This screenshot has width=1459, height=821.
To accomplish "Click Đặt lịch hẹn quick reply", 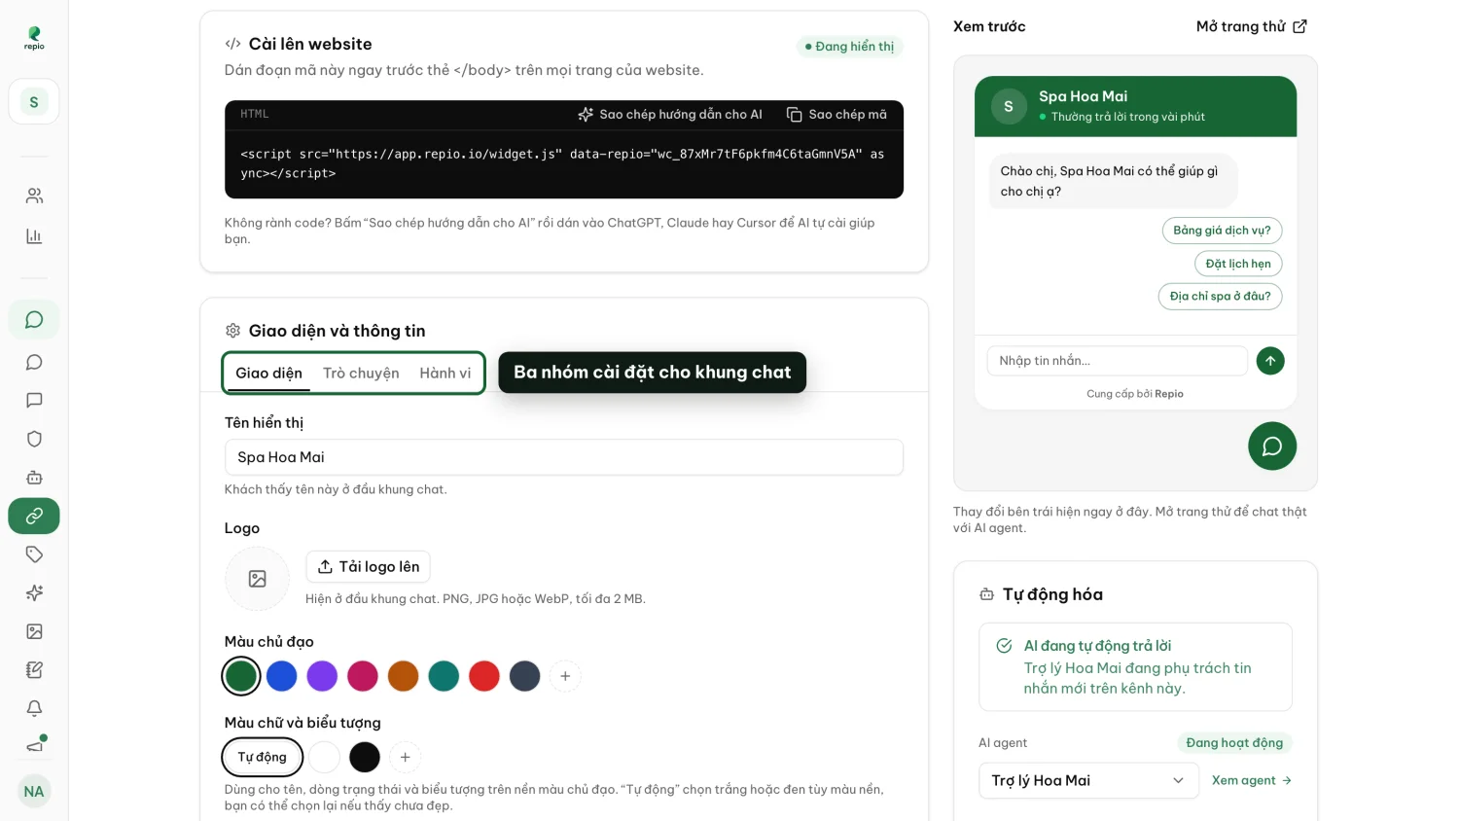I will click(1238, 264).
